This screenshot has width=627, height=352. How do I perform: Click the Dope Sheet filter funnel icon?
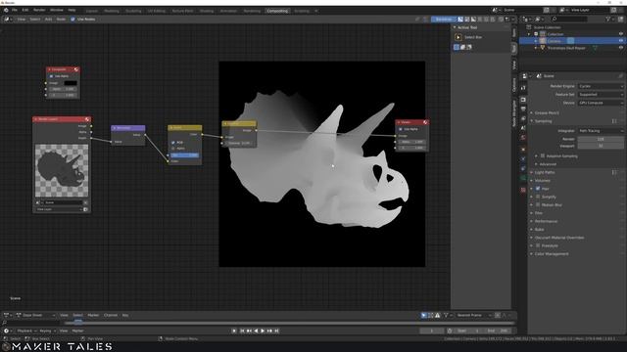(x=446, y=315)
